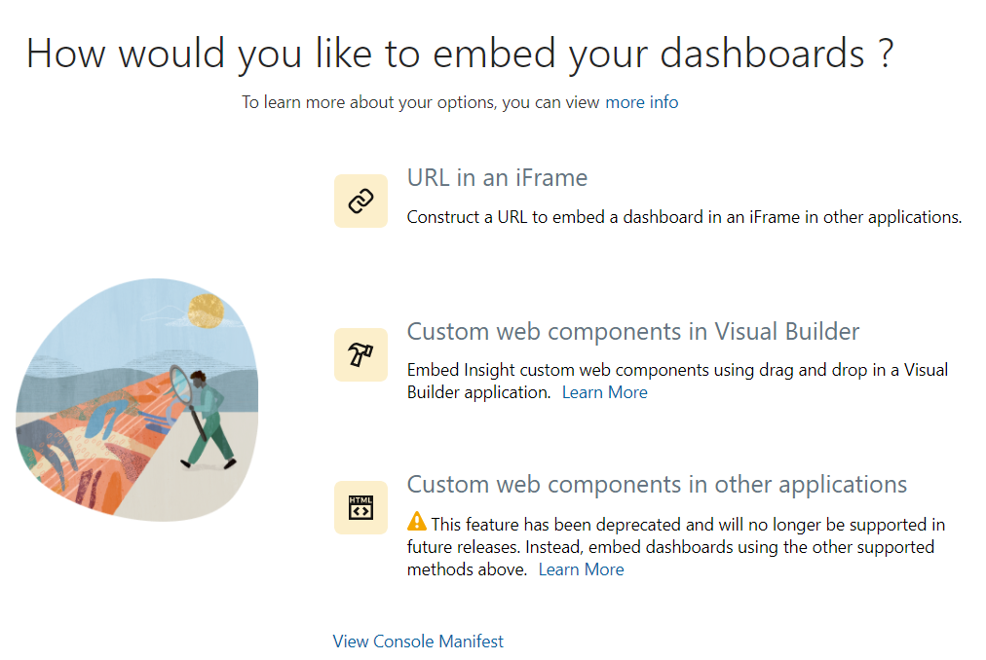Screen dimensions: 986x660
Task: Open Learn More for Visual Builder embedding
Action: [x=604, y=392]
